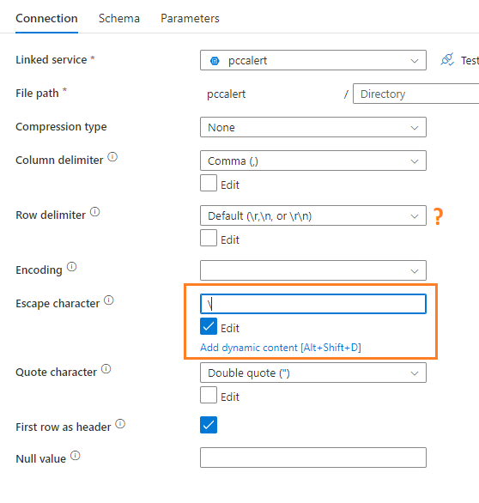Click the Encoding info icon
Image resolution: width=479 pixels, height=503 pixels.
tap(71, 267)
